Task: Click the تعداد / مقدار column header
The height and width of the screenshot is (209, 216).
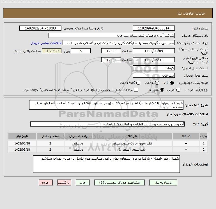Action: tap(50, 136)
